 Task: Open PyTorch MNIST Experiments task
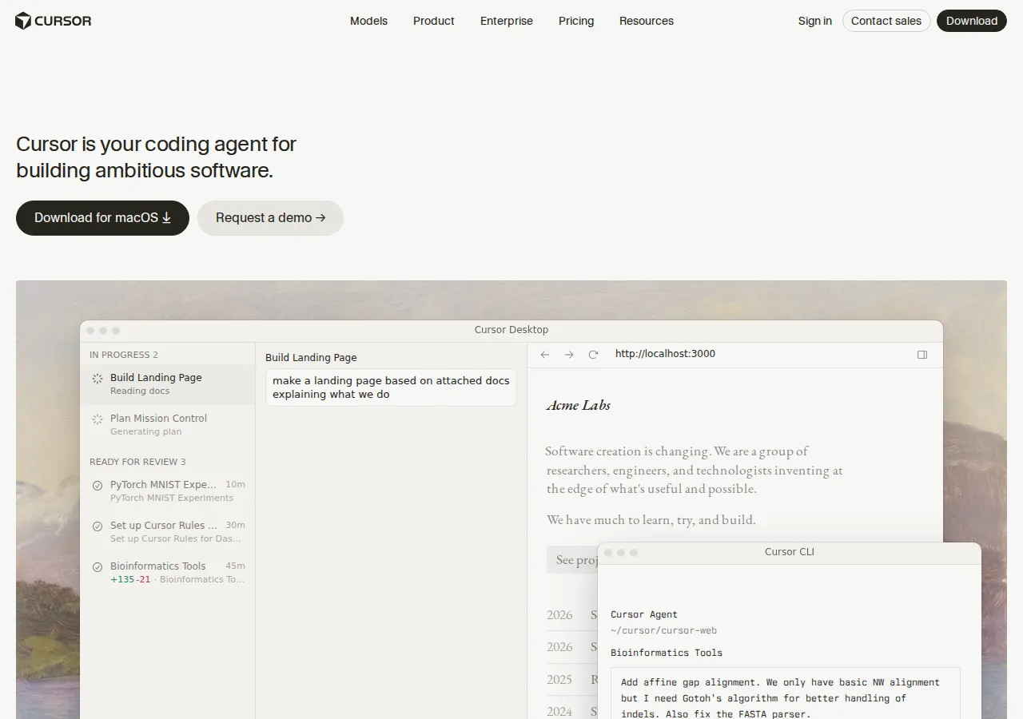[168, 491]
